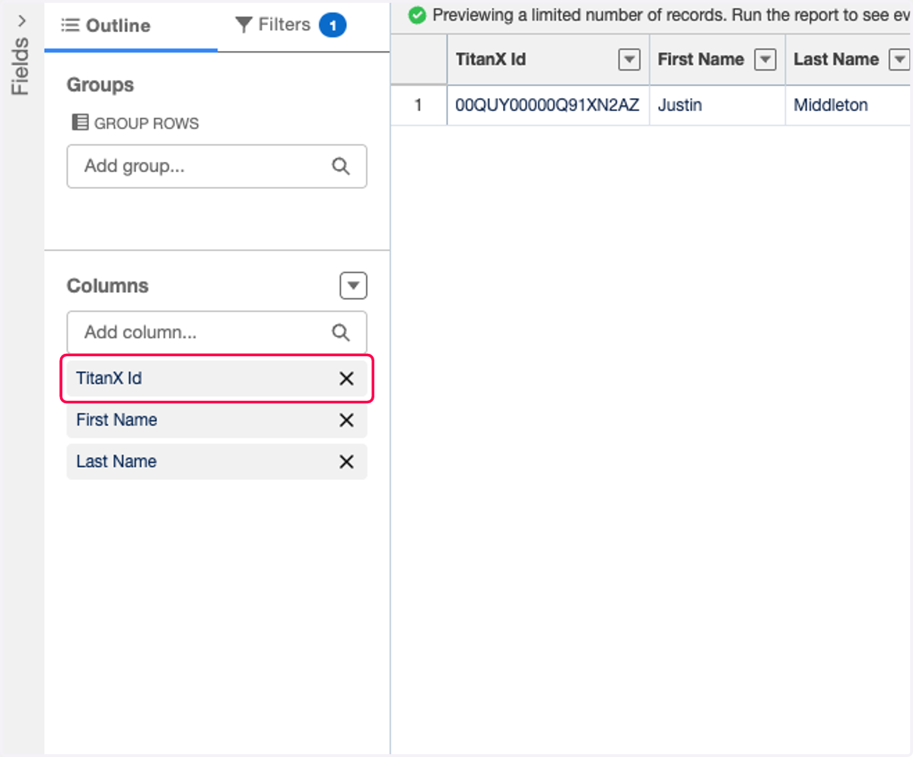Expand the Fields panel chevron

pos(21,21)
